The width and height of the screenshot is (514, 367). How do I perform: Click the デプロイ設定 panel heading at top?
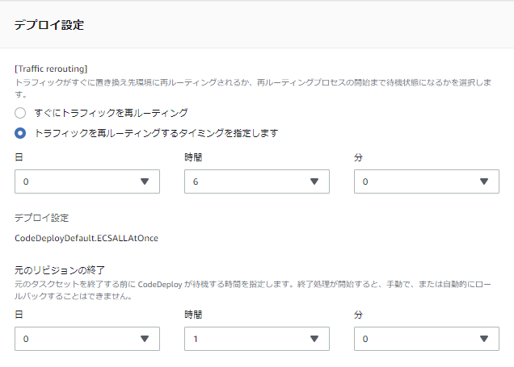(x=49, y=24)
